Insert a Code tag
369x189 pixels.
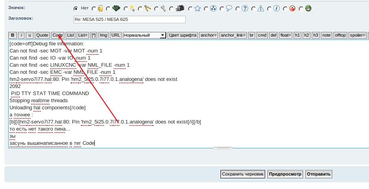tap(57, 35)
